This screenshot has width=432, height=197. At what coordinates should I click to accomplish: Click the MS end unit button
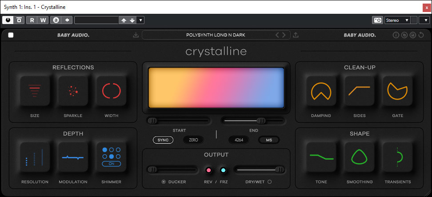point(269,140)
